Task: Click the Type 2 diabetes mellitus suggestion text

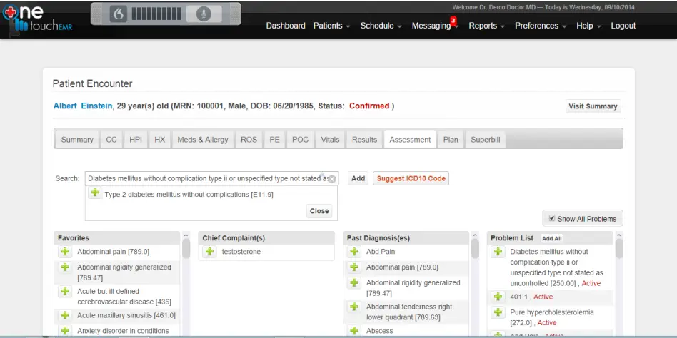Action: [189, 195]
